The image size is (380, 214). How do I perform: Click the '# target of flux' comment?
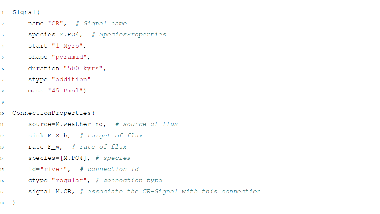click(111, 136)
